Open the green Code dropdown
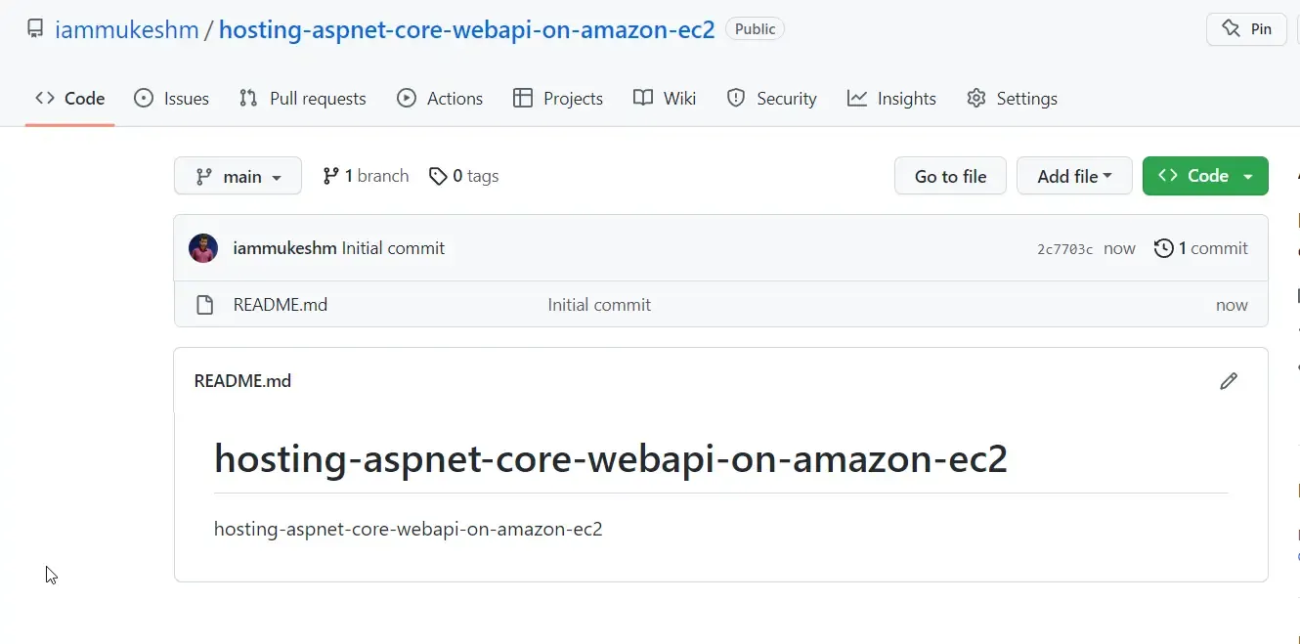The image size is (1300, 644). 1205,176
